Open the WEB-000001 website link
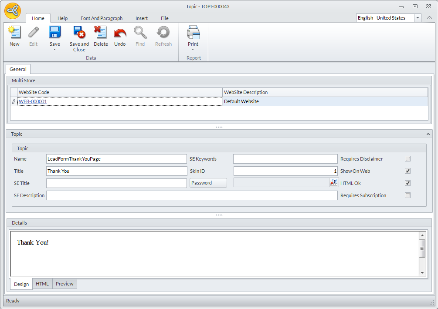Image resolution: width=438 pixels, height=309 pixels. 33,101
